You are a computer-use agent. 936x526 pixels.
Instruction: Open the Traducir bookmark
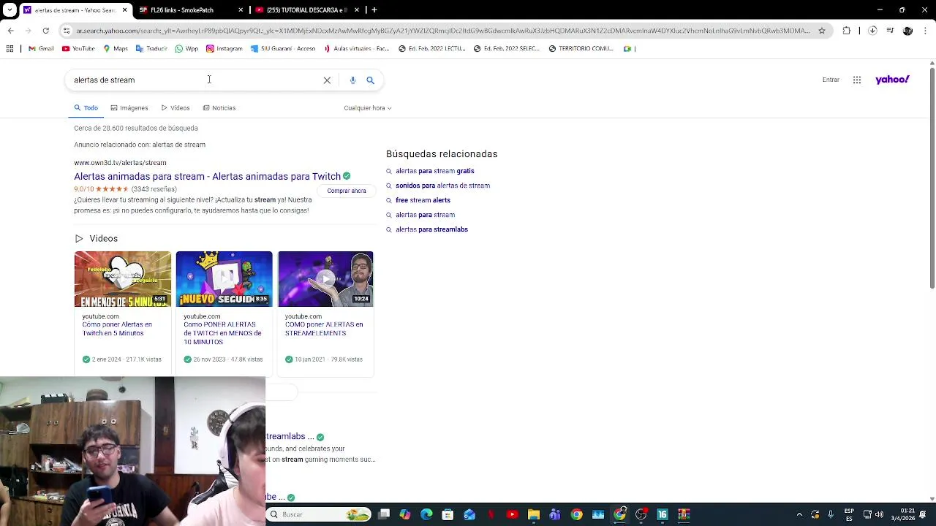151,49
